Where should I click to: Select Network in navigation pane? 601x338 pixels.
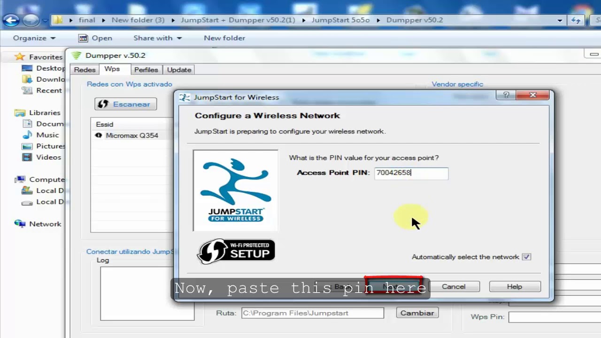pyautogui.click(x=38, y=224)
